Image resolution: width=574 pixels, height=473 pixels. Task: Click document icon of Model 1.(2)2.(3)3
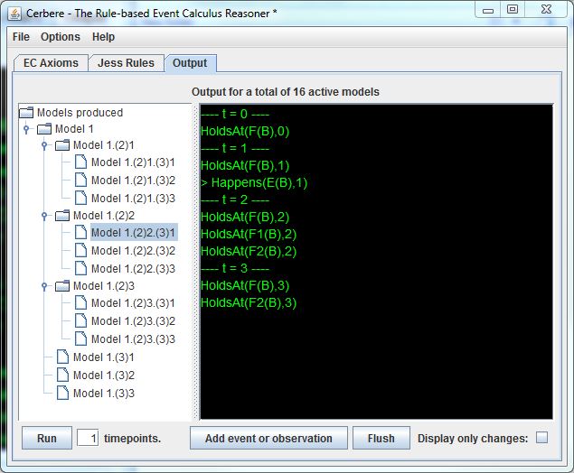pyautogui.click(x=80, y=268)
